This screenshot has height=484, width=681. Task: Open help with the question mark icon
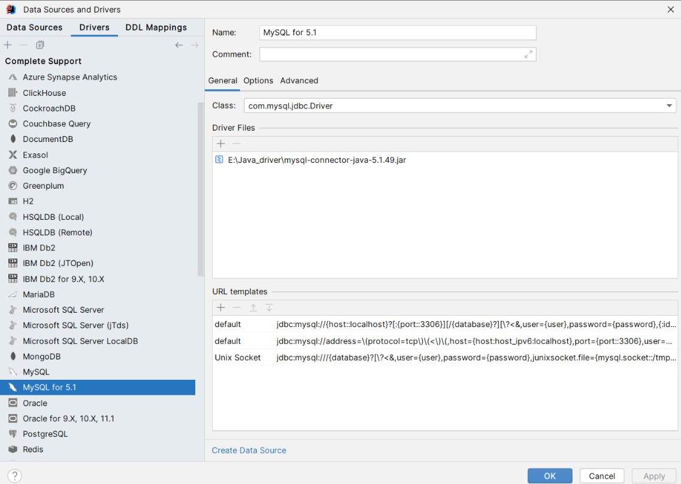click(15, 476)
